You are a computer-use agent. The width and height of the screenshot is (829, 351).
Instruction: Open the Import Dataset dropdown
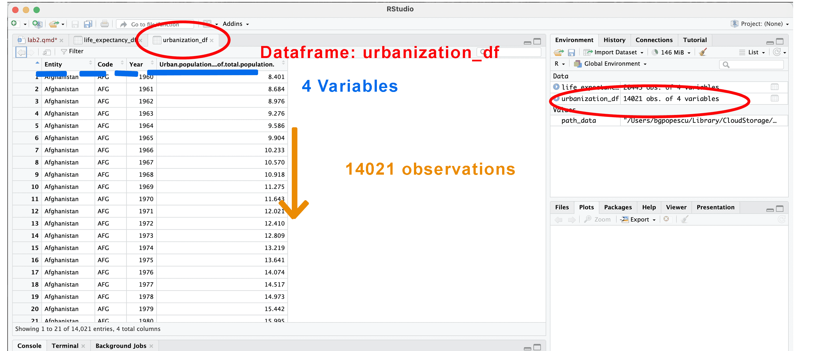615,52
